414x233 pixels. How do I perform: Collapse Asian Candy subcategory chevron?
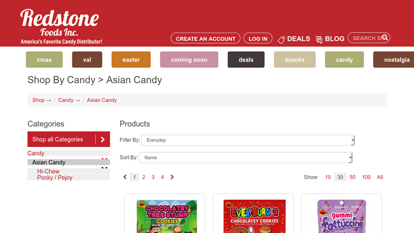(105, 168)
